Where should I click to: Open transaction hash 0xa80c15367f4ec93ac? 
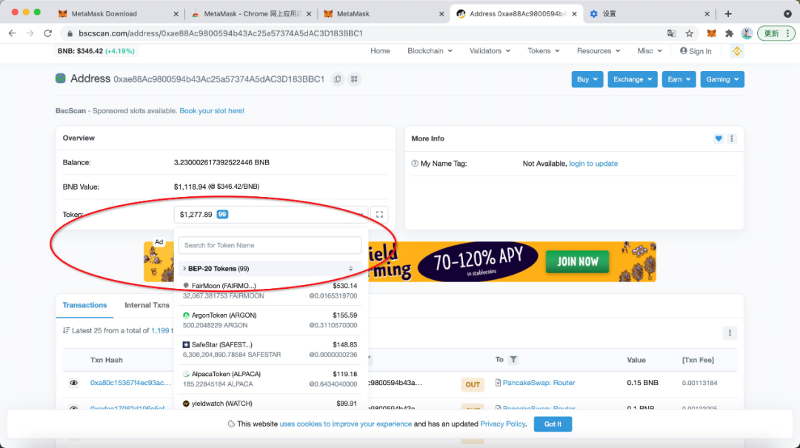pos(130,383)
